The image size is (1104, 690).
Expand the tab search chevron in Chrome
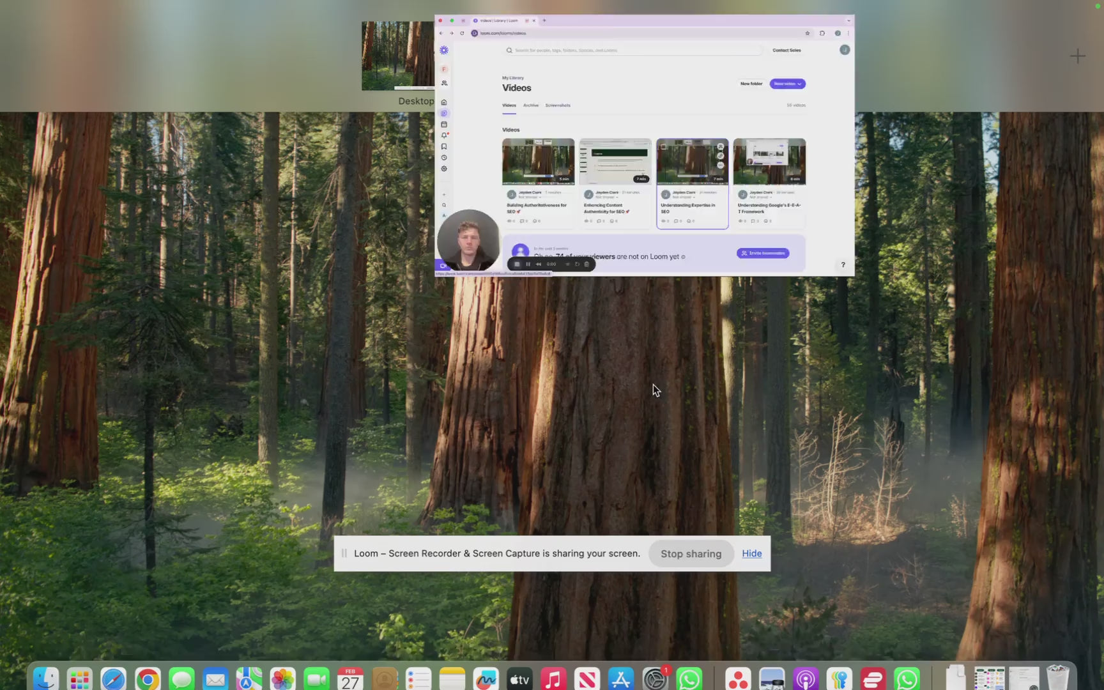coord(848,20)
